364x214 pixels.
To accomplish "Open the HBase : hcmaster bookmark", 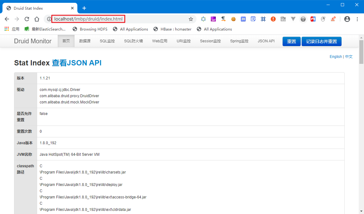I will pos(172,29).
